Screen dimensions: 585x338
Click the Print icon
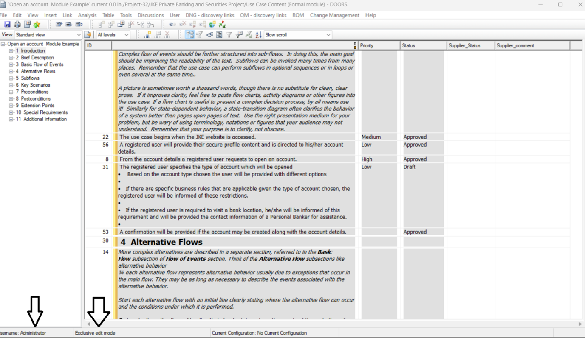pos(17,25)
